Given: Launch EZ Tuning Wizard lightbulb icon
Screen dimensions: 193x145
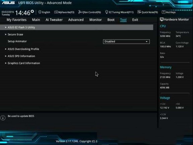Looking at the screenshot, I should coord(107,12).
